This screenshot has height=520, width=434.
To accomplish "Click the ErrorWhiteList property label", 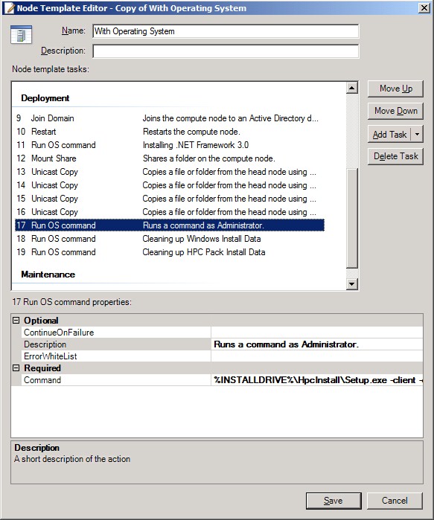I will point(51,356).
